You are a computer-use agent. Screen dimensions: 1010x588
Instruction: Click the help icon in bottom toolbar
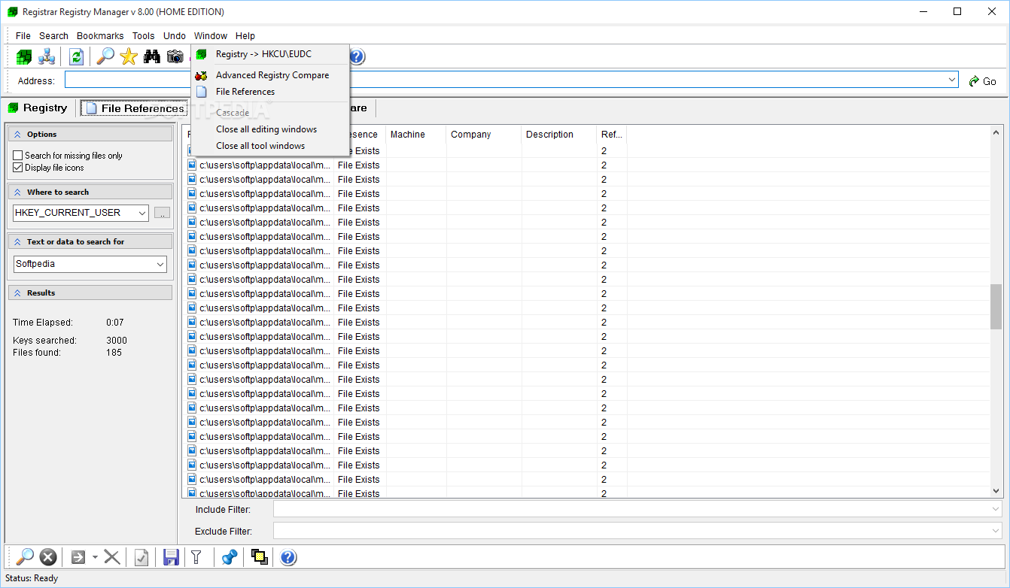288,557
